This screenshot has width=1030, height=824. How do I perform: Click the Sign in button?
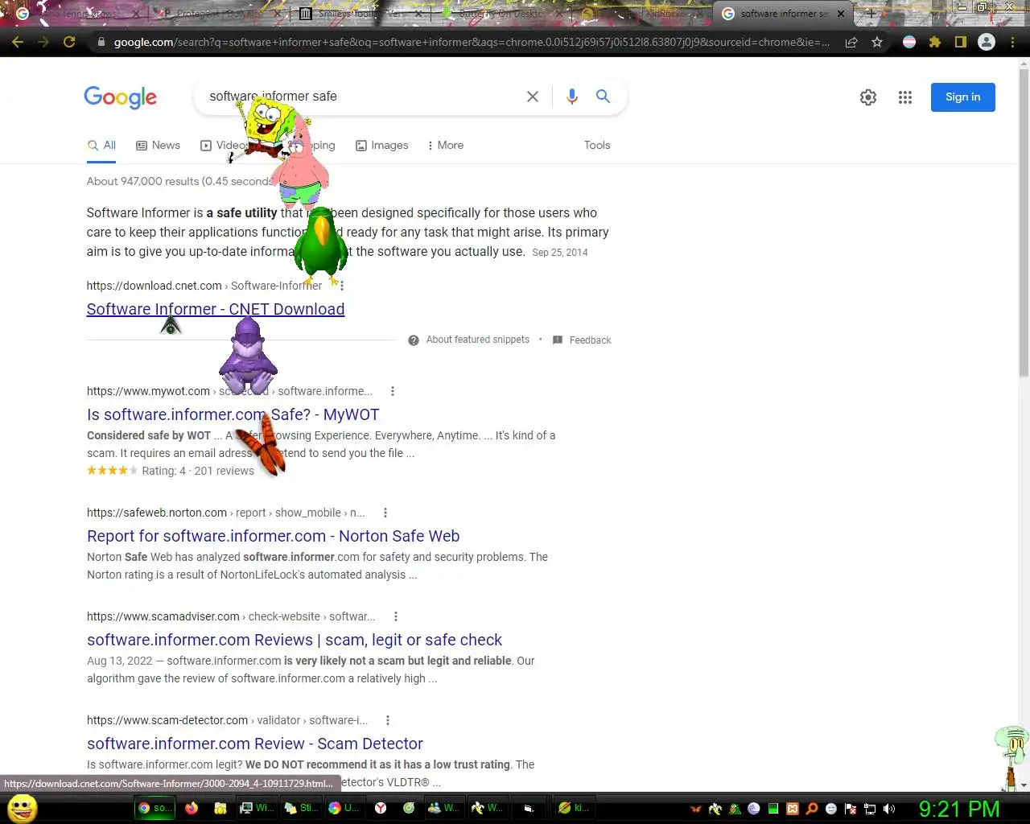(x=963, y=97)
